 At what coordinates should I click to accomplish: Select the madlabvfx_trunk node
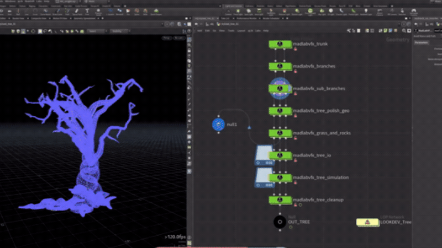pos(280,44)
